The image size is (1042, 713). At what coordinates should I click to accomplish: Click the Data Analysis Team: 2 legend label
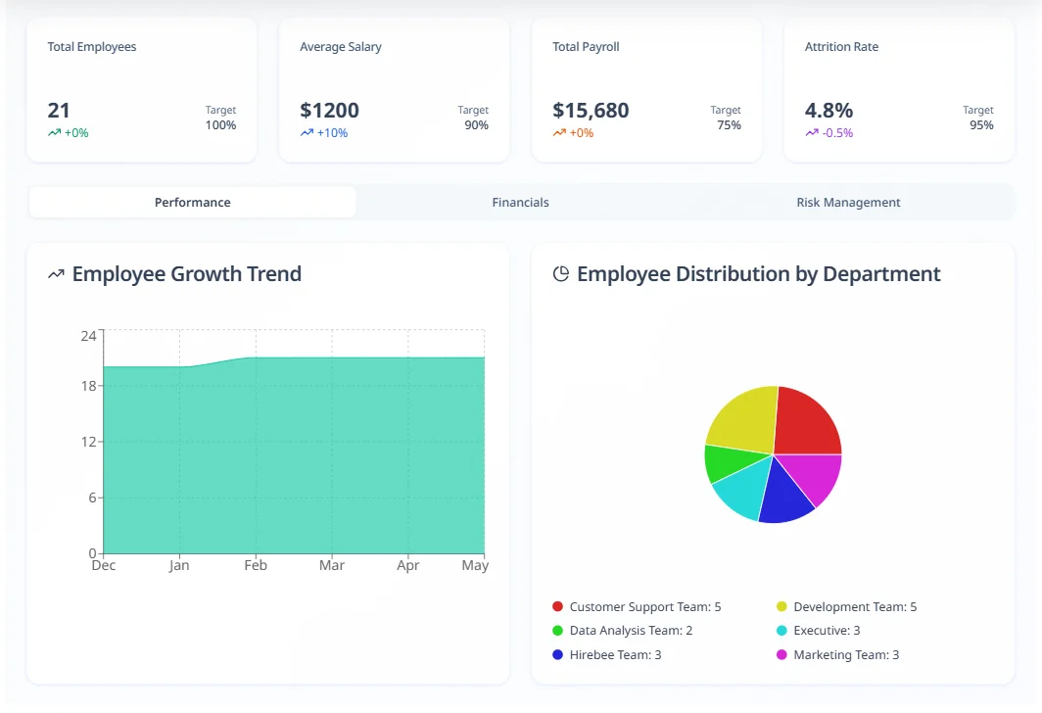point(632,631)
